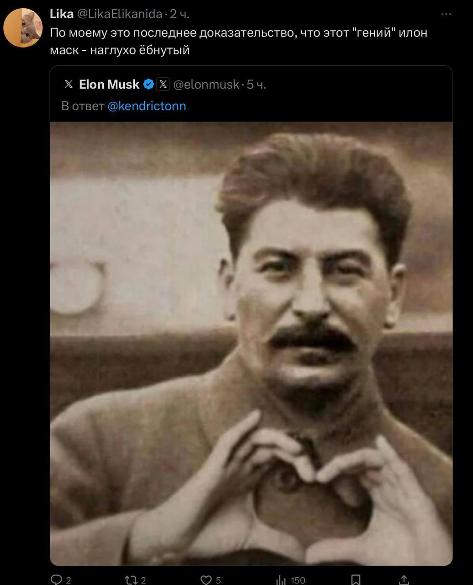View analytics via the bar chart icon
Screen dimensions: 473x585
click(281, 580)
